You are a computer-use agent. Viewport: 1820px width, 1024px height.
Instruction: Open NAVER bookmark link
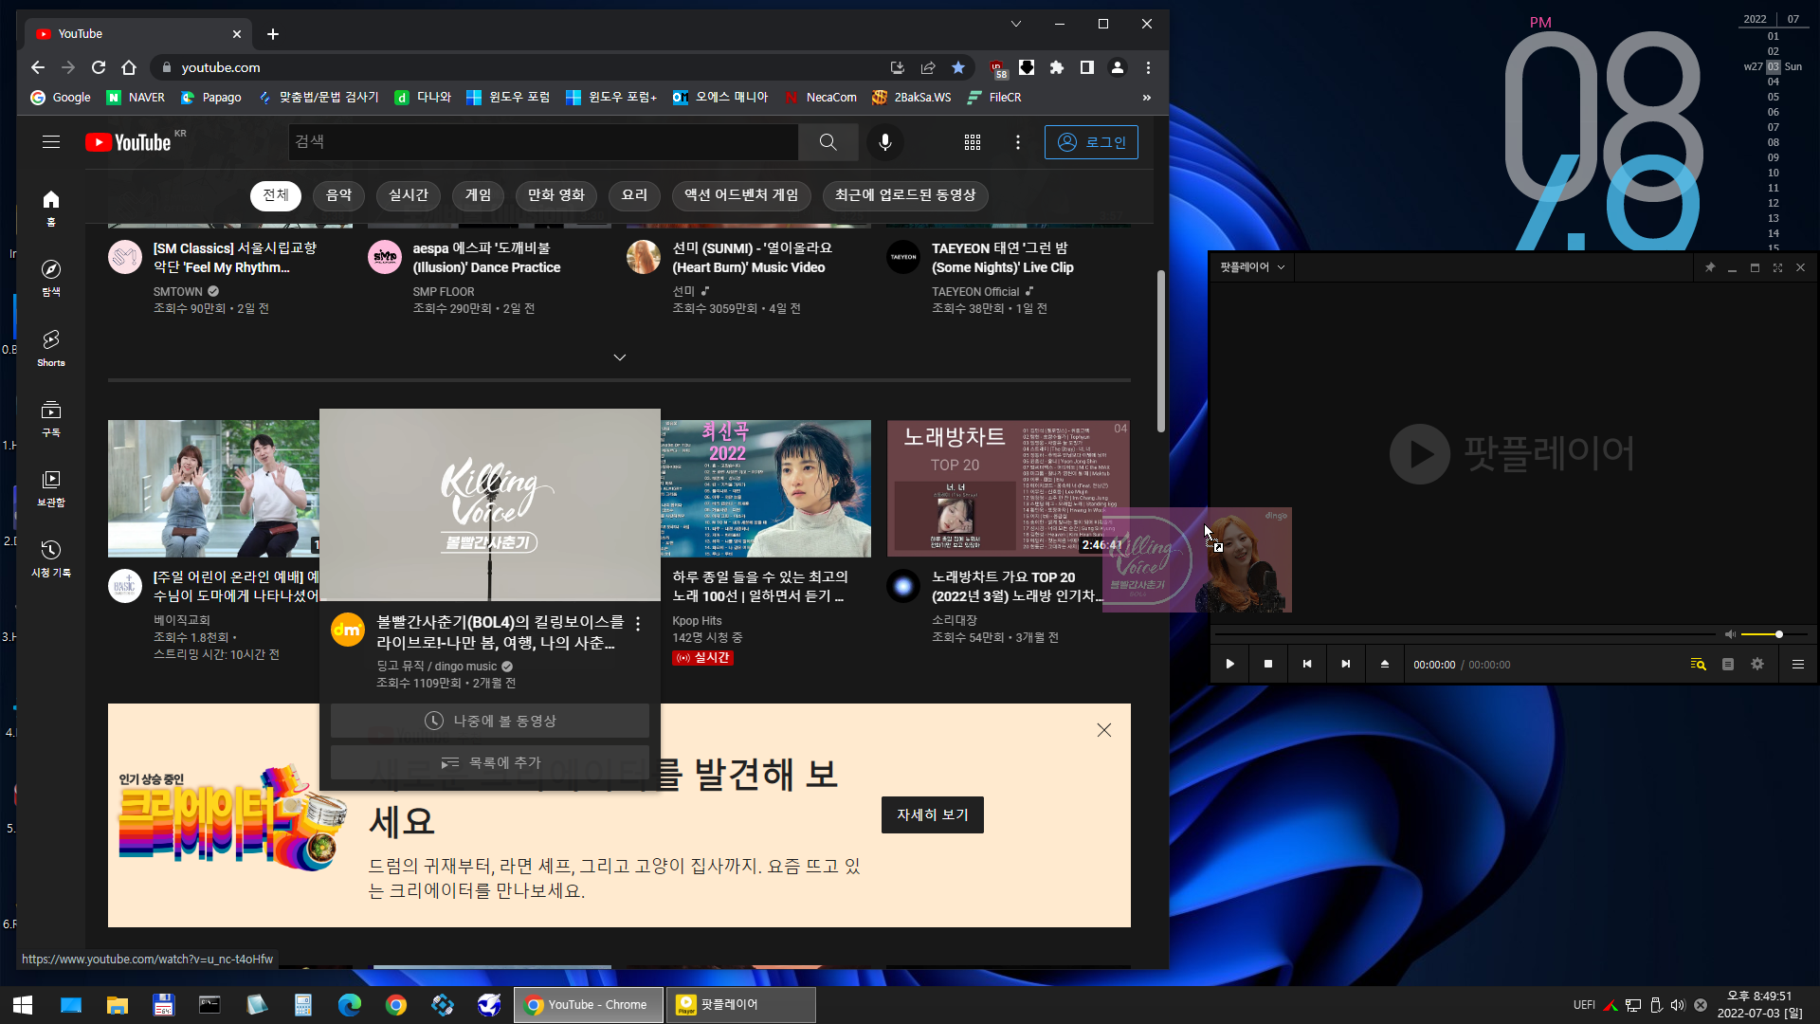point(136,98)
